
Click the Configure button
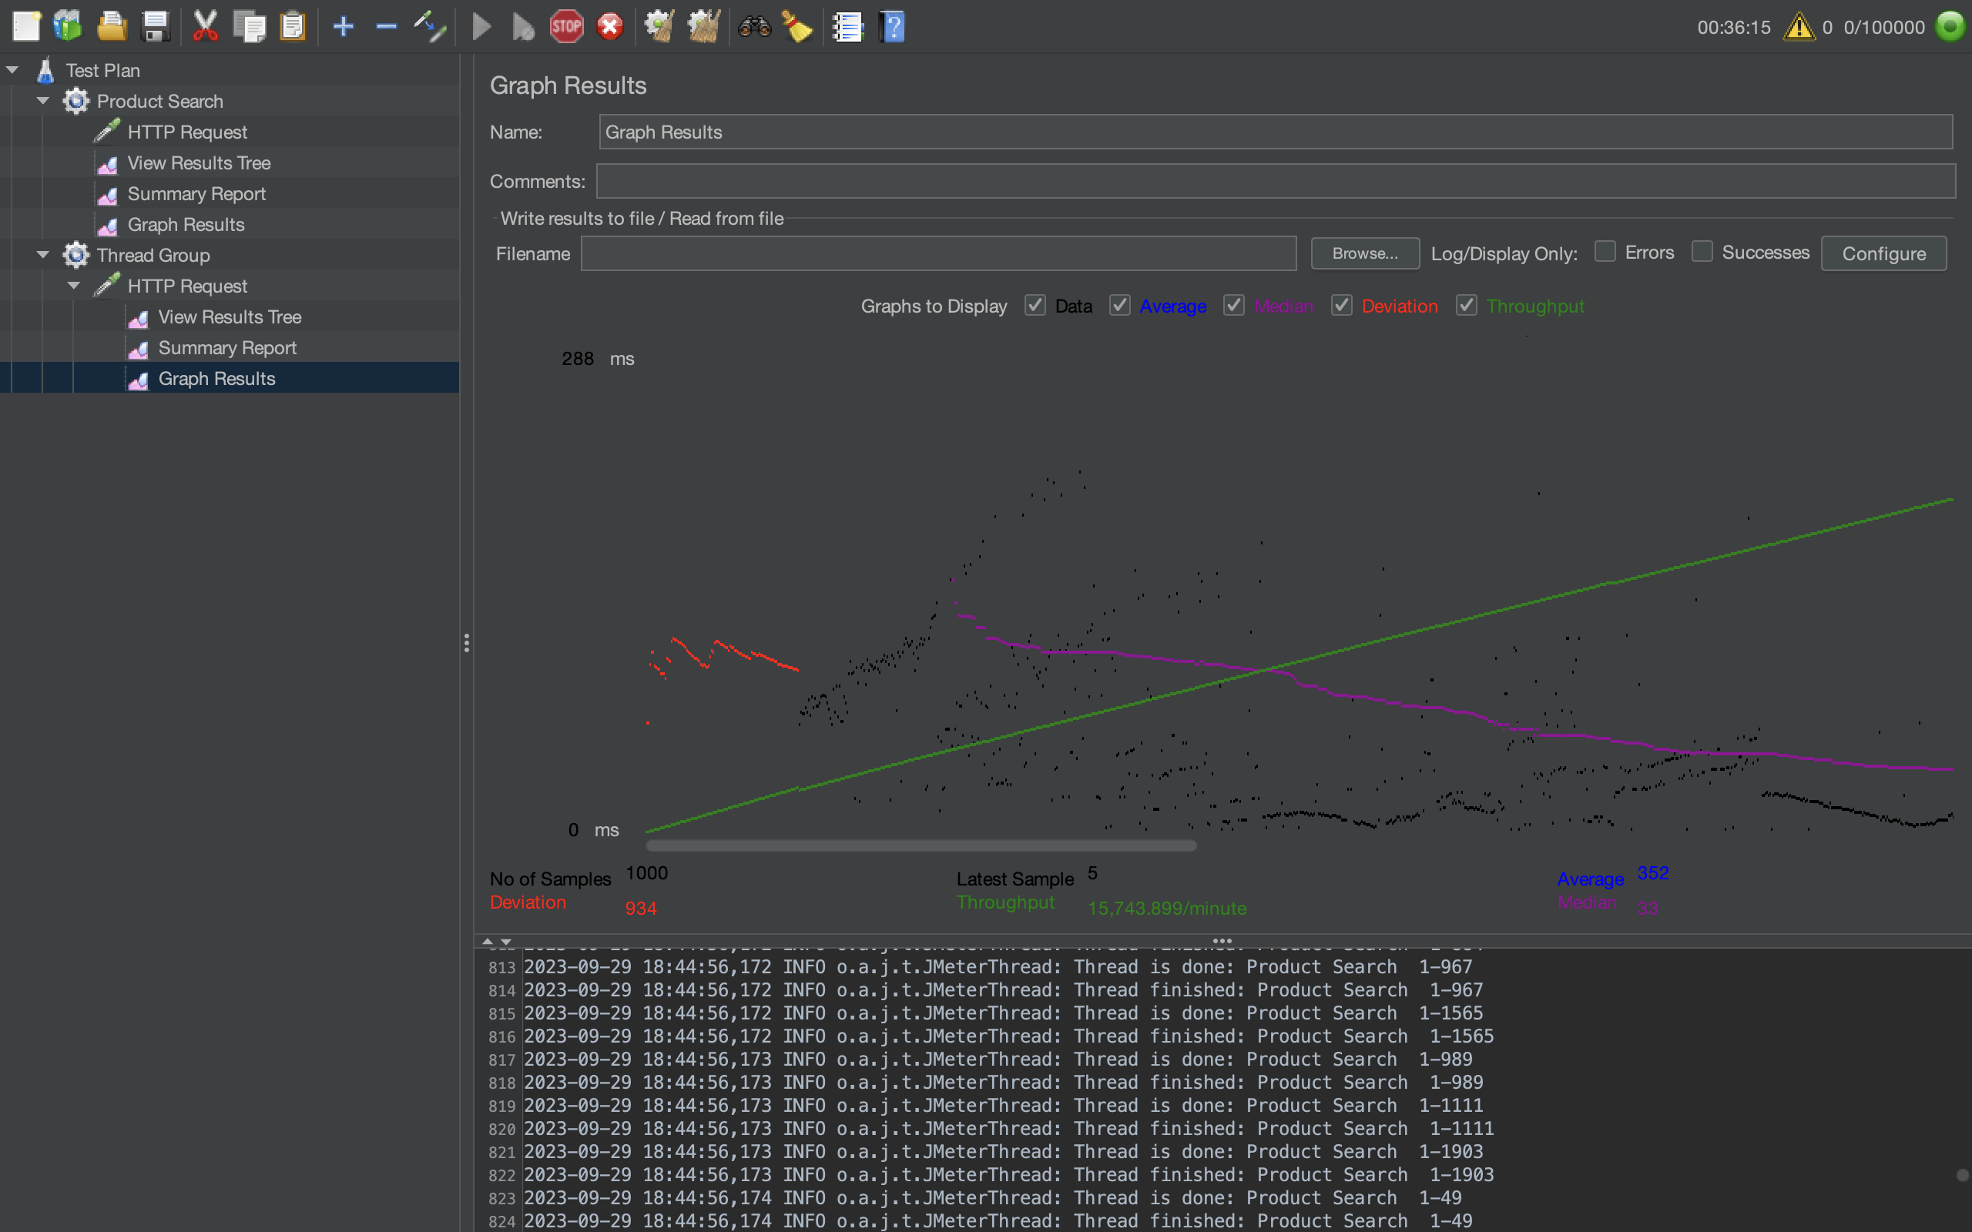pos(1883,253)
